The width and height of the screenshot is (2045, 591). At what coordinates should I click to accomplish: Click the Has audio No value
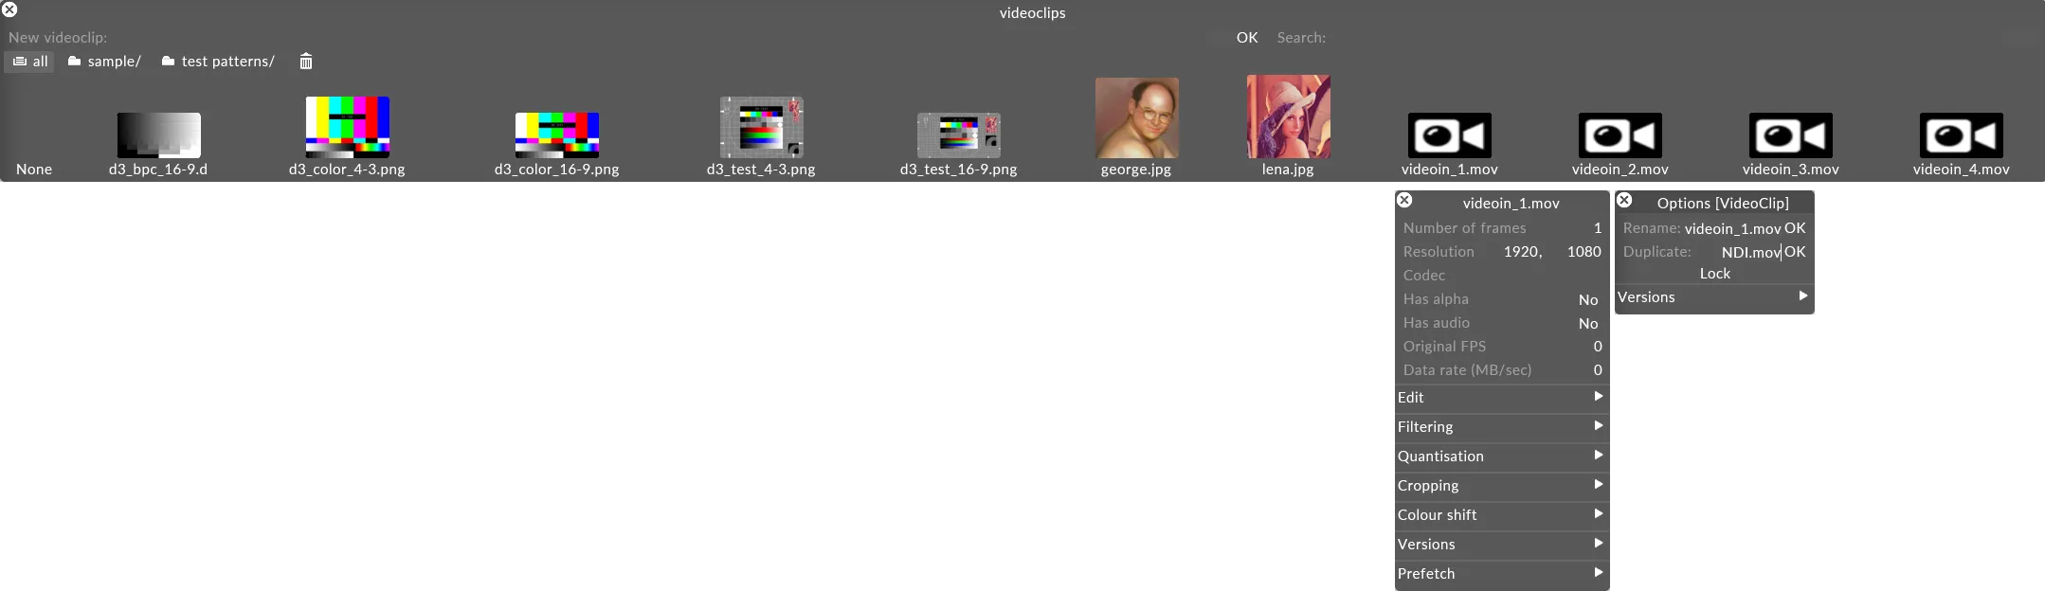[1588, 323]
